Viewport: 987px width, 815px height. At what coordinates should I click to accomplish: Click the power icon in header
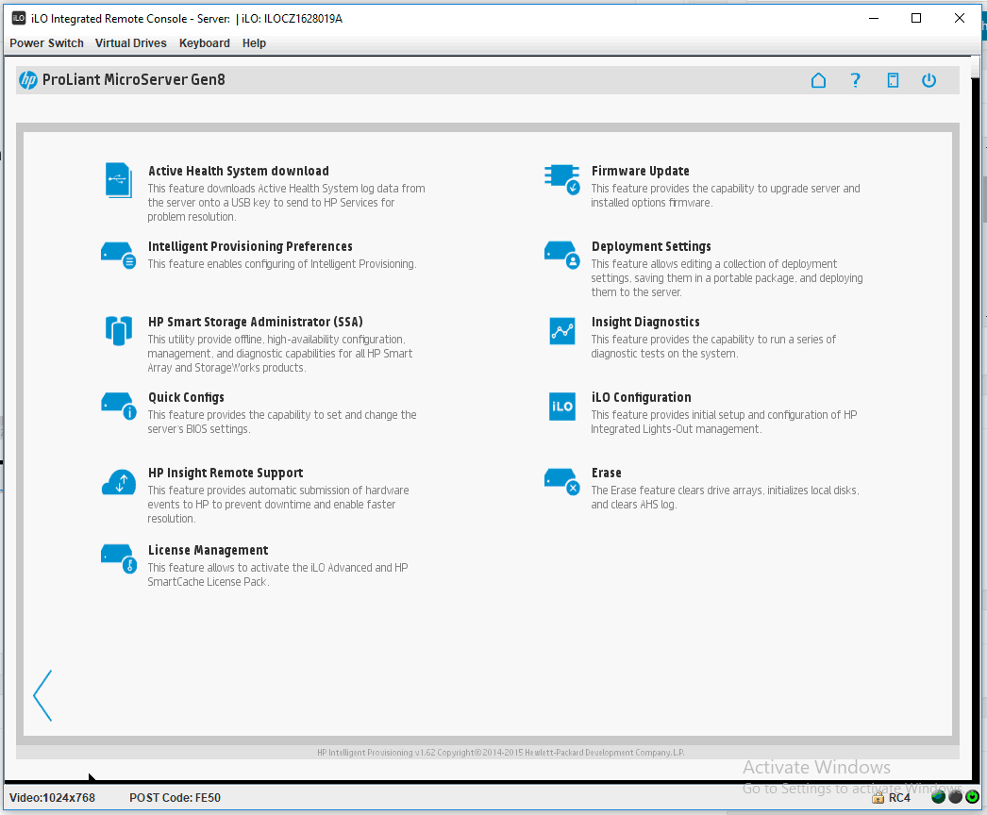click(x=929, y=80)
